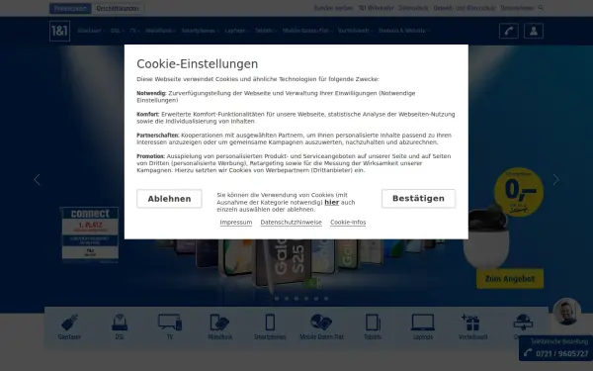
Task: Open the chat advisor avatar at bottom right
Action: [567, 312]
